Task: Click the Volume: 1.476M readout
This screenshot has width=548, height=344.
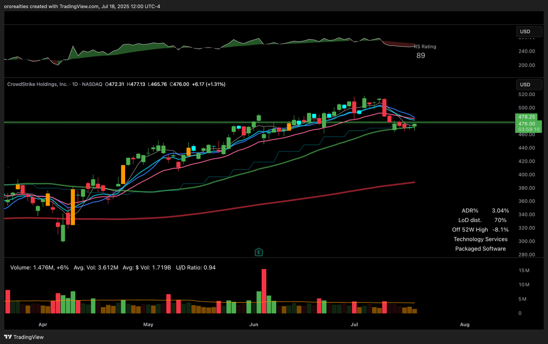Action: 39,267
